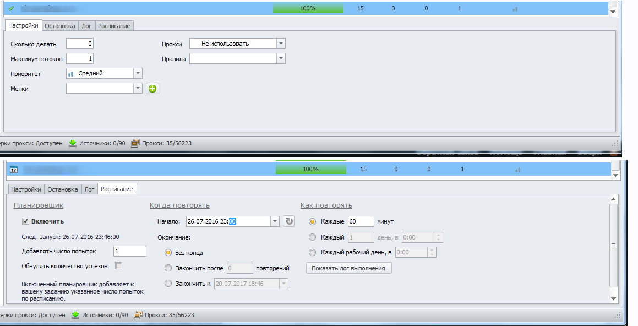Viewport: 638px width, 326px height.
Task: Click the Планировщик section heading
Action: point(39,205)
